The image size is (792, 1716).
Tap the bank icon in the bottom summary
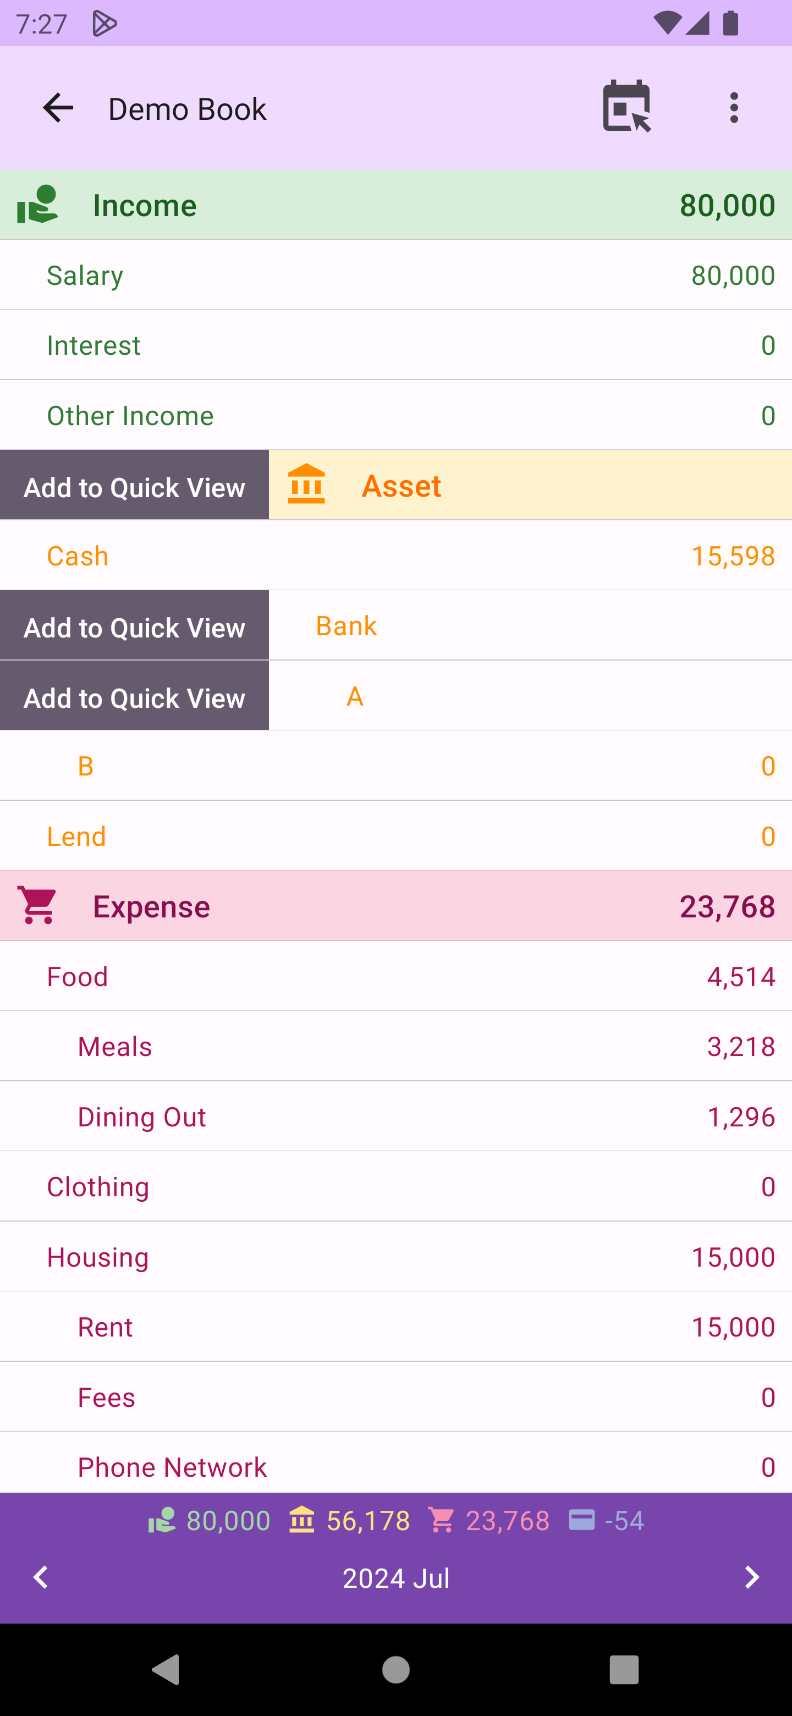coord(301,1521)
